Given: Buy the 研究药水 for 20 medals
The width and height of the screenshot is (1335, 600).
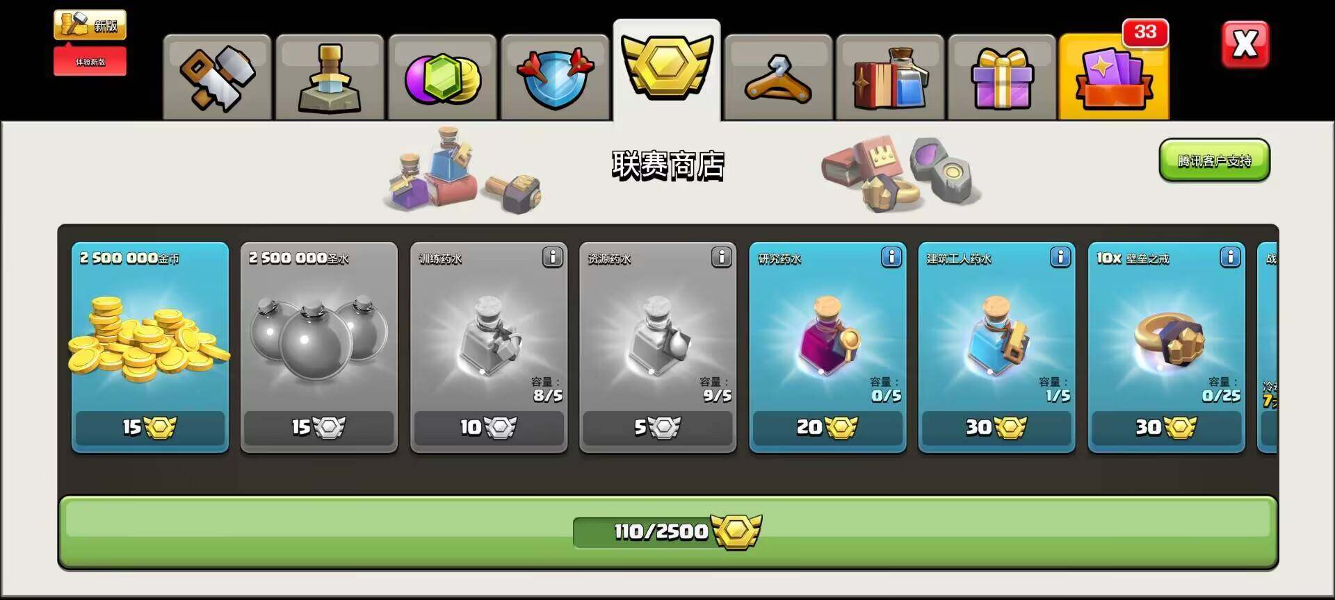Looking at the screenshot, I should pyautogui.click(x=827, y=427).
